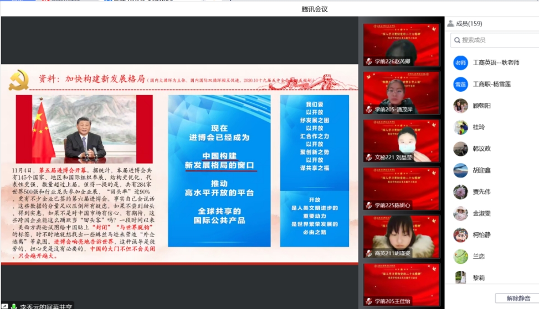Click the magnifier icon in member search
Image resolution: width=539 pixels, height=309 pixels.
pos(456,40)
